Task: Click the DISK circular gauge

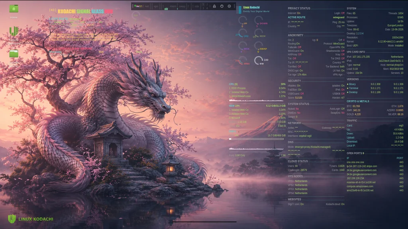Action: pyautogui.click(x=243, y=46)
